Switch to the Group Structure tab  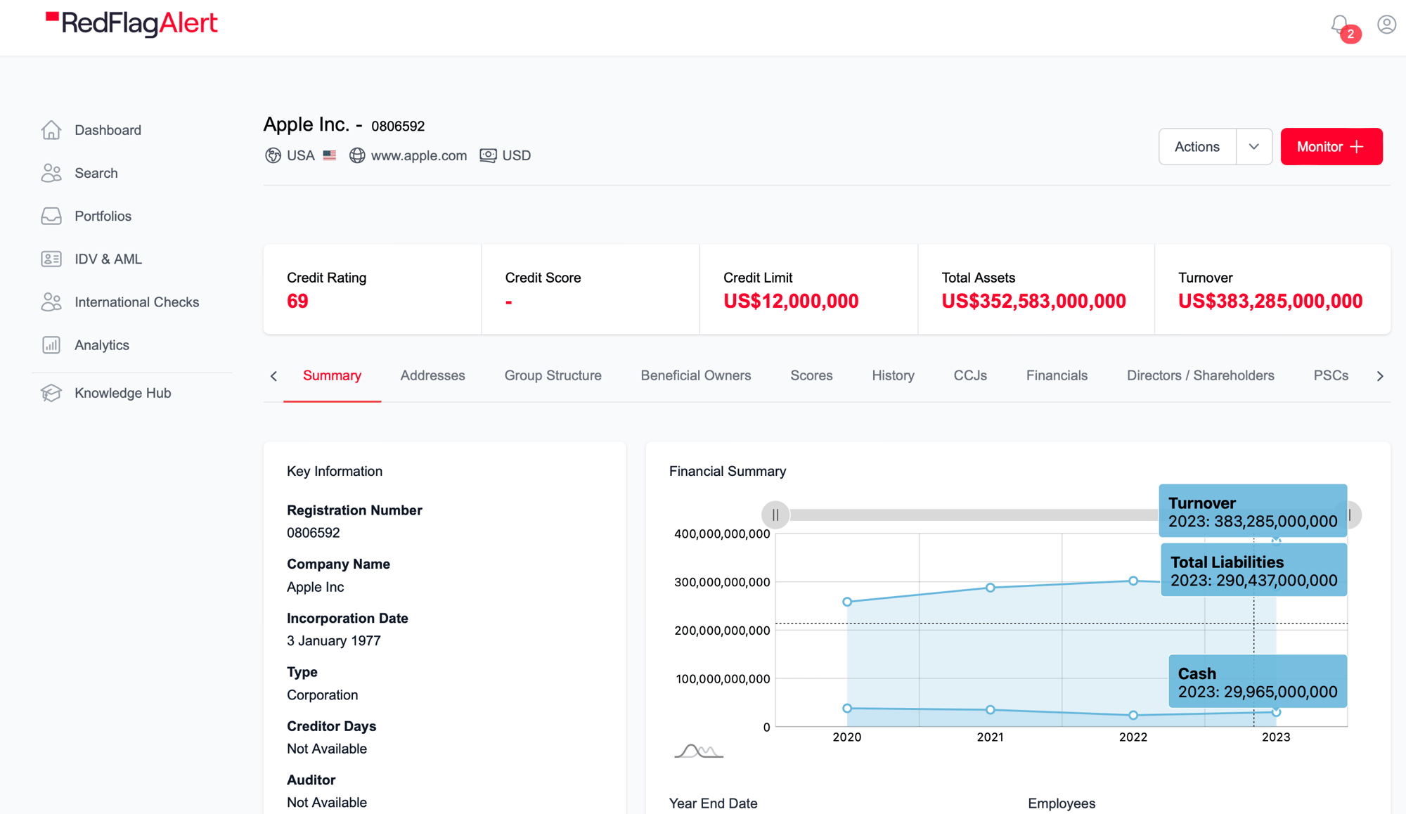[x=553, y=375]
